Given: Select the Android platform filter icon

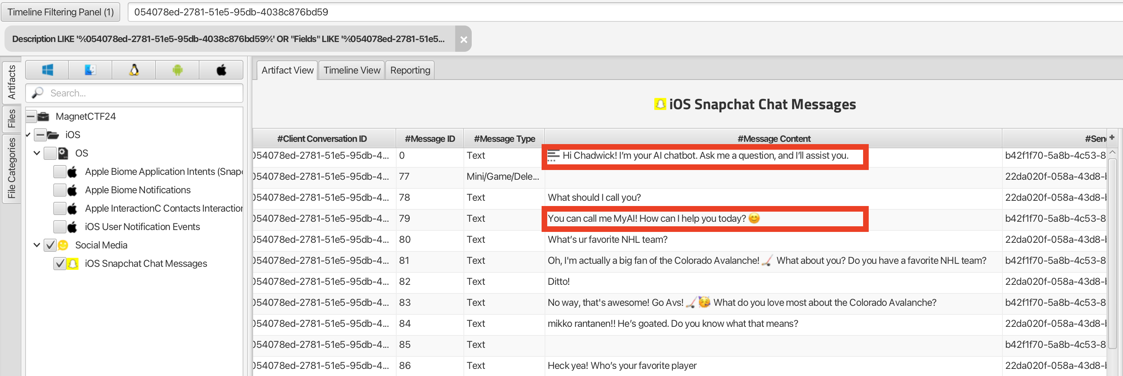Looking at the screenshot, I should coord(177,70).
